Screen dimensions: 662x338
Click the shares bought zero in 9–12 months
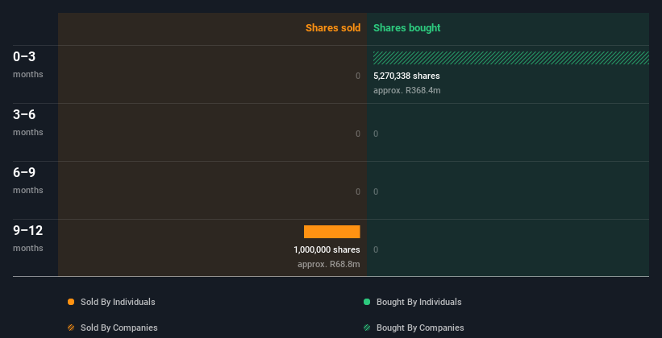pos(376,249)
